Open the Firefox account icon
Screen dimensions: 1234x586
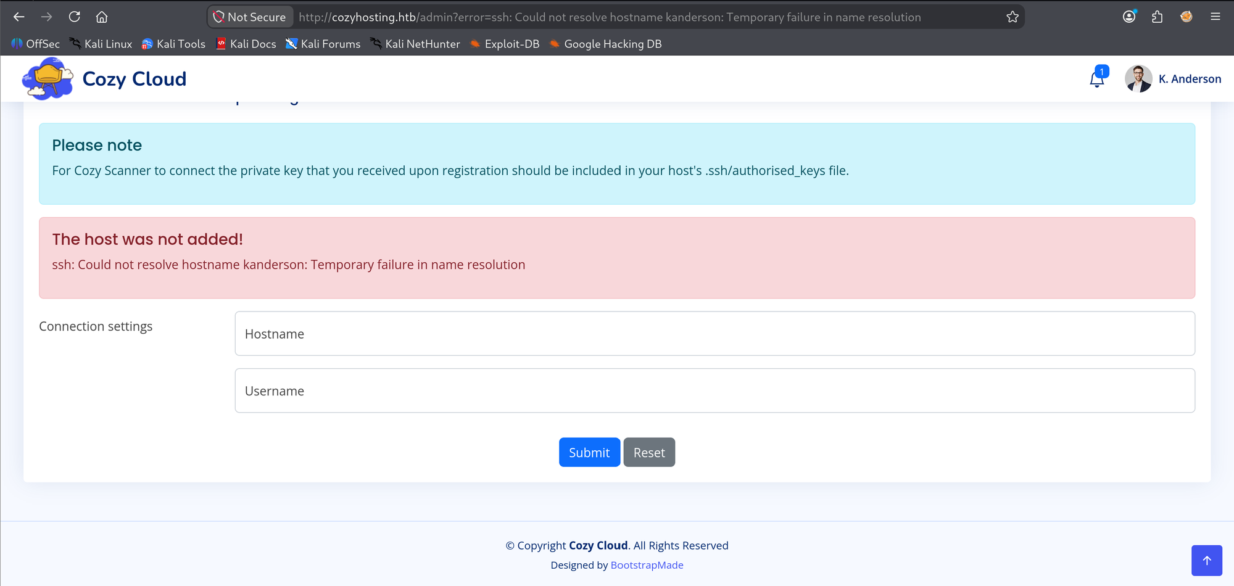(1129, 17)
